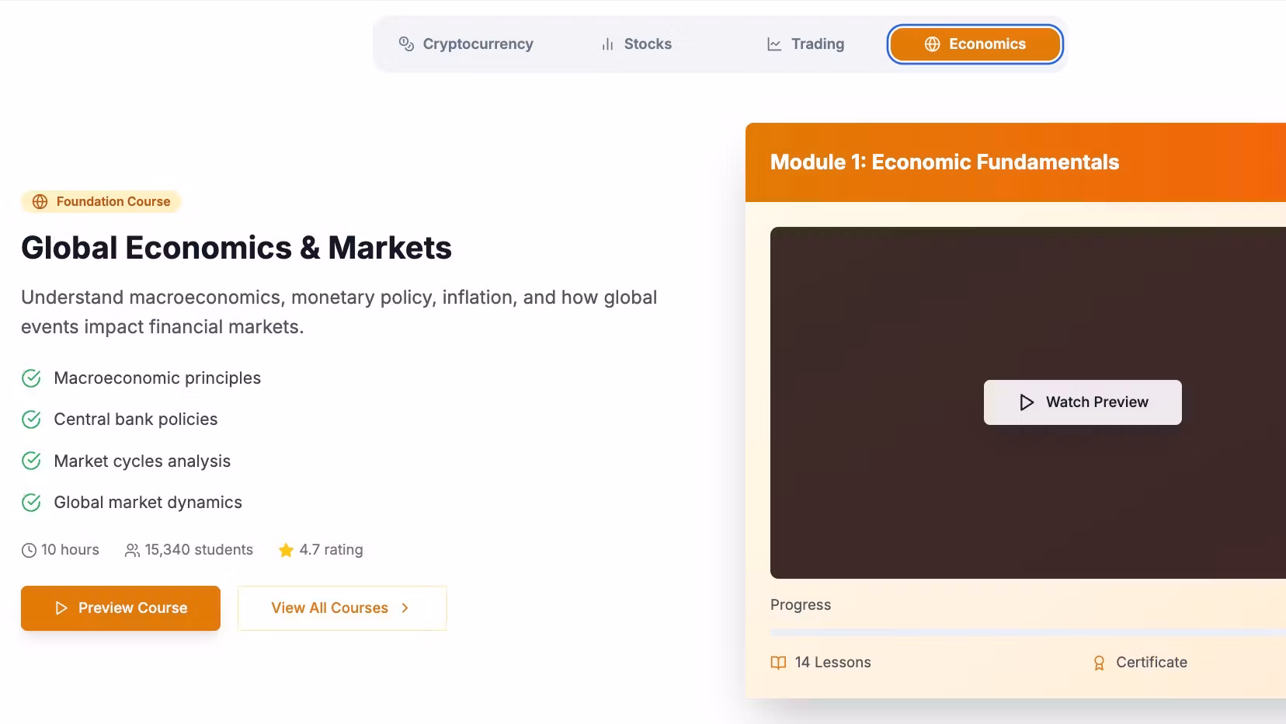Image resolution: width=1286 pixels, height=724 pixels.
Task: Click the checkmark beside Central bank policies
Action: (31, 419)
